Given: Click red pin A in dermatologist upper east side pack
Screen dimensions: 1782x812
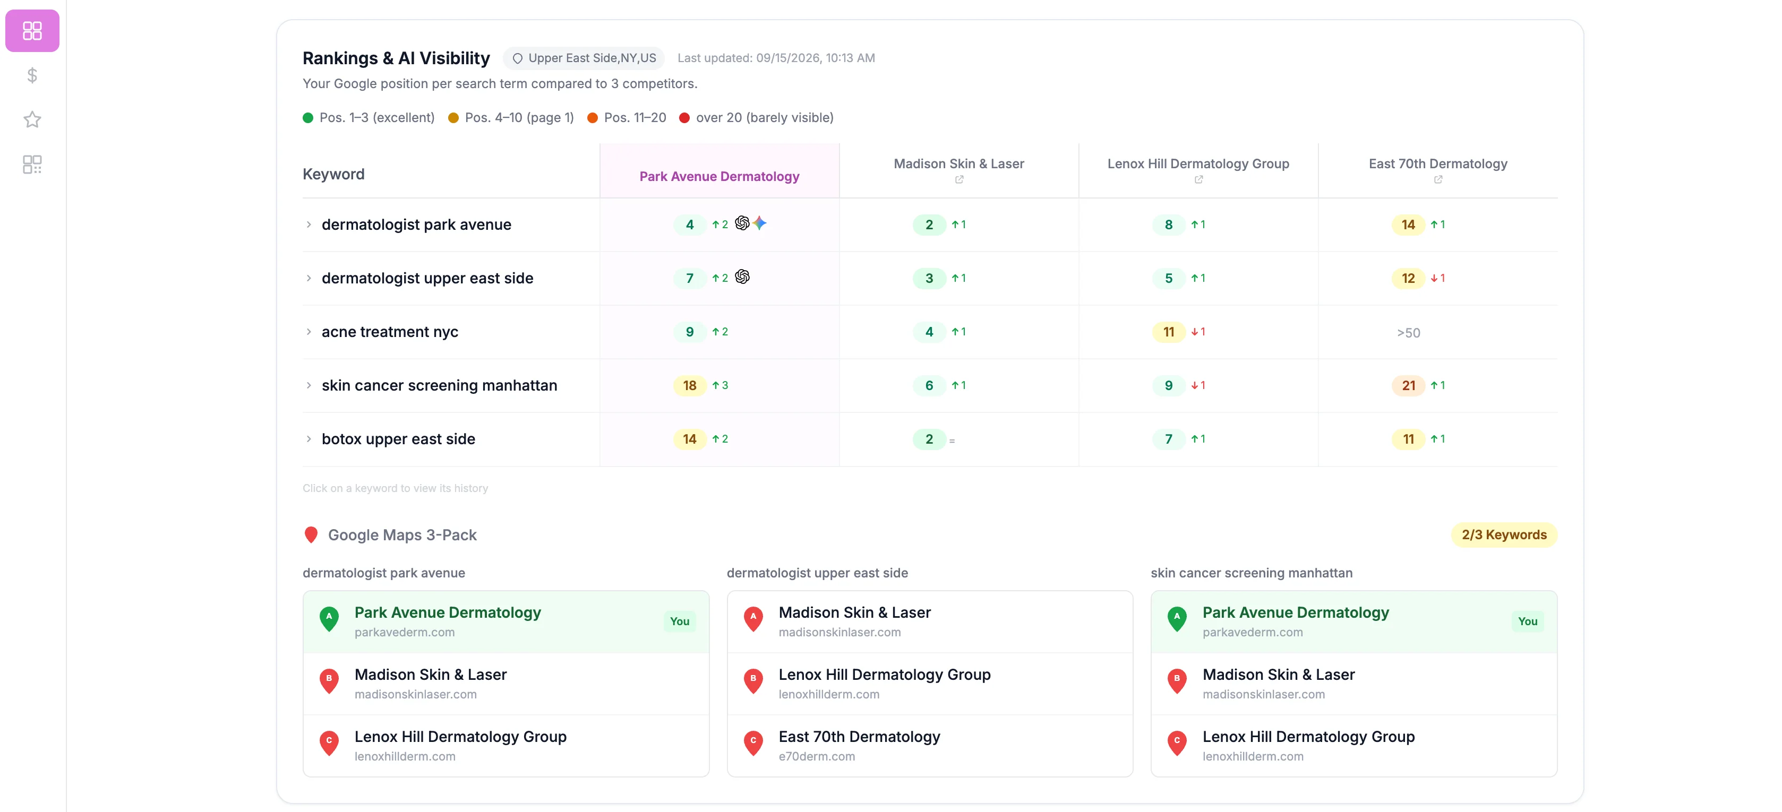Looking at the screenshot, I should [753, 619].
